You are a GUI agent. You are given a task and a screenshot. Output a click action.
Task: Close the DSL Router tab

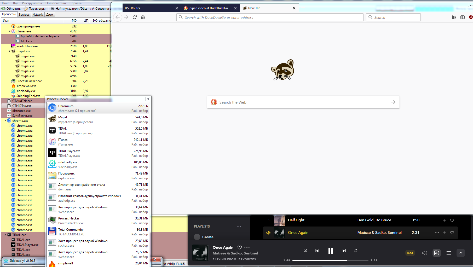pos(177,8)
